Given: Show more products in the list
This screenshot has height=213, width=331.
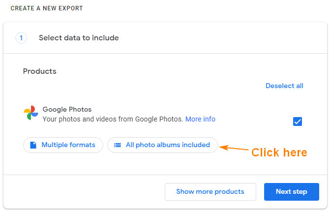Looking at the screenshot, I should (210, 192).
